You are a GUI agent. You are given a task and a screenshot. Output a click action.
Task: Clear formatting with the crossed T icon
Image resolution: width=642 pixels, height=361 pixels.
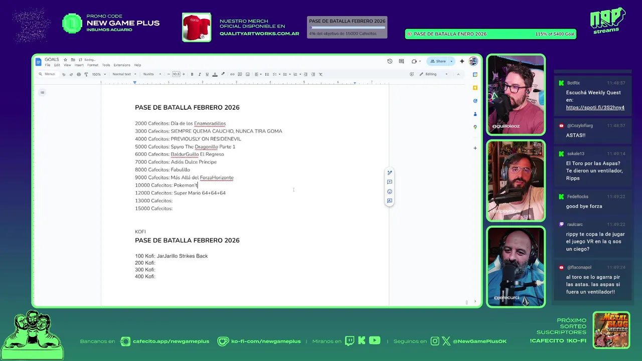click(321, 74)
